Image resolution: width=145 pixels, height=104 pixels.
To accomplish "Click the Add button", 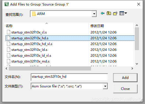I will (x=125, y=78).
